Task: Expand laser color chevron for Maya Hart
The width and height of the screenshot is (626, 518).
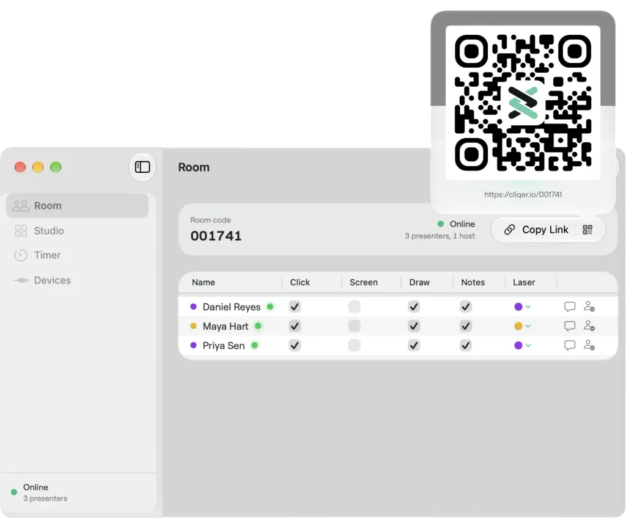Action: (528, 326)
